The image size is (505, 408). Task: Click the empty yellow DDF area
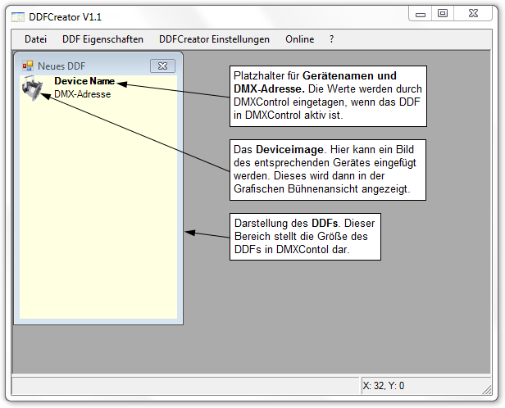(98, 213)
